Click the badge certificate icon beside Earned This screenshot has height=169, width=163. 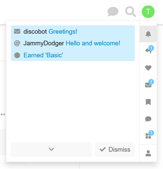point(17,55)
